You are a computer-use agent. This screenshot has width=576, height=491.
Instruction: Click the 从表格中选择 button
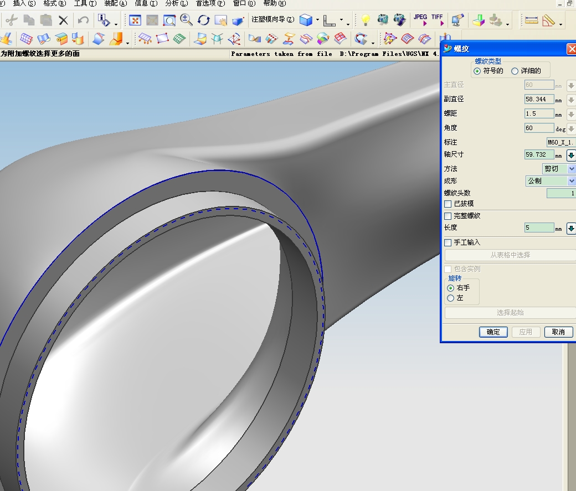[x=510, y=255]
